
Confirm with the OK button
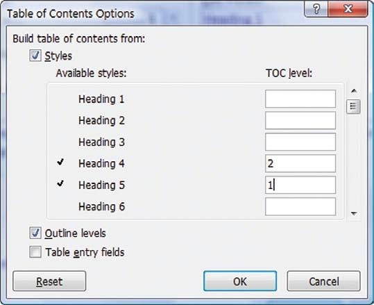click(240, 281)
